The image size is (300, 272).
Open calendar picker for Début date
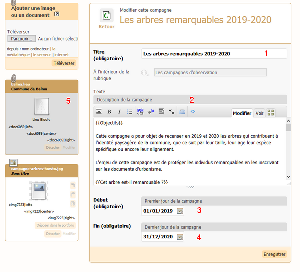point(180,211)
